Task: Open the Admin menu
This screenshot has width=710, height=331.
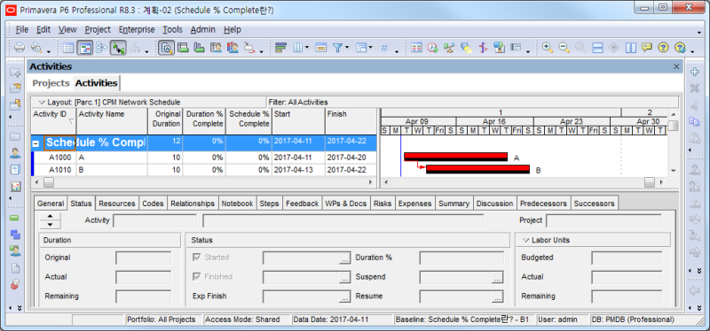Action: pos(203,29)
